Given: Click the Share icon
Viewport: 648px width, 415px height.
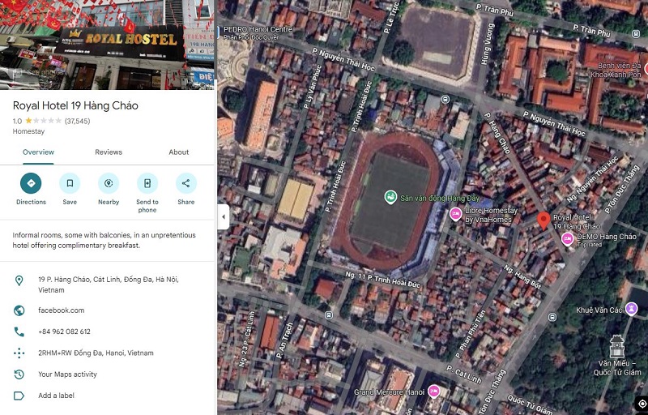Looking at the screenshot, I should (x=186, y=183).
